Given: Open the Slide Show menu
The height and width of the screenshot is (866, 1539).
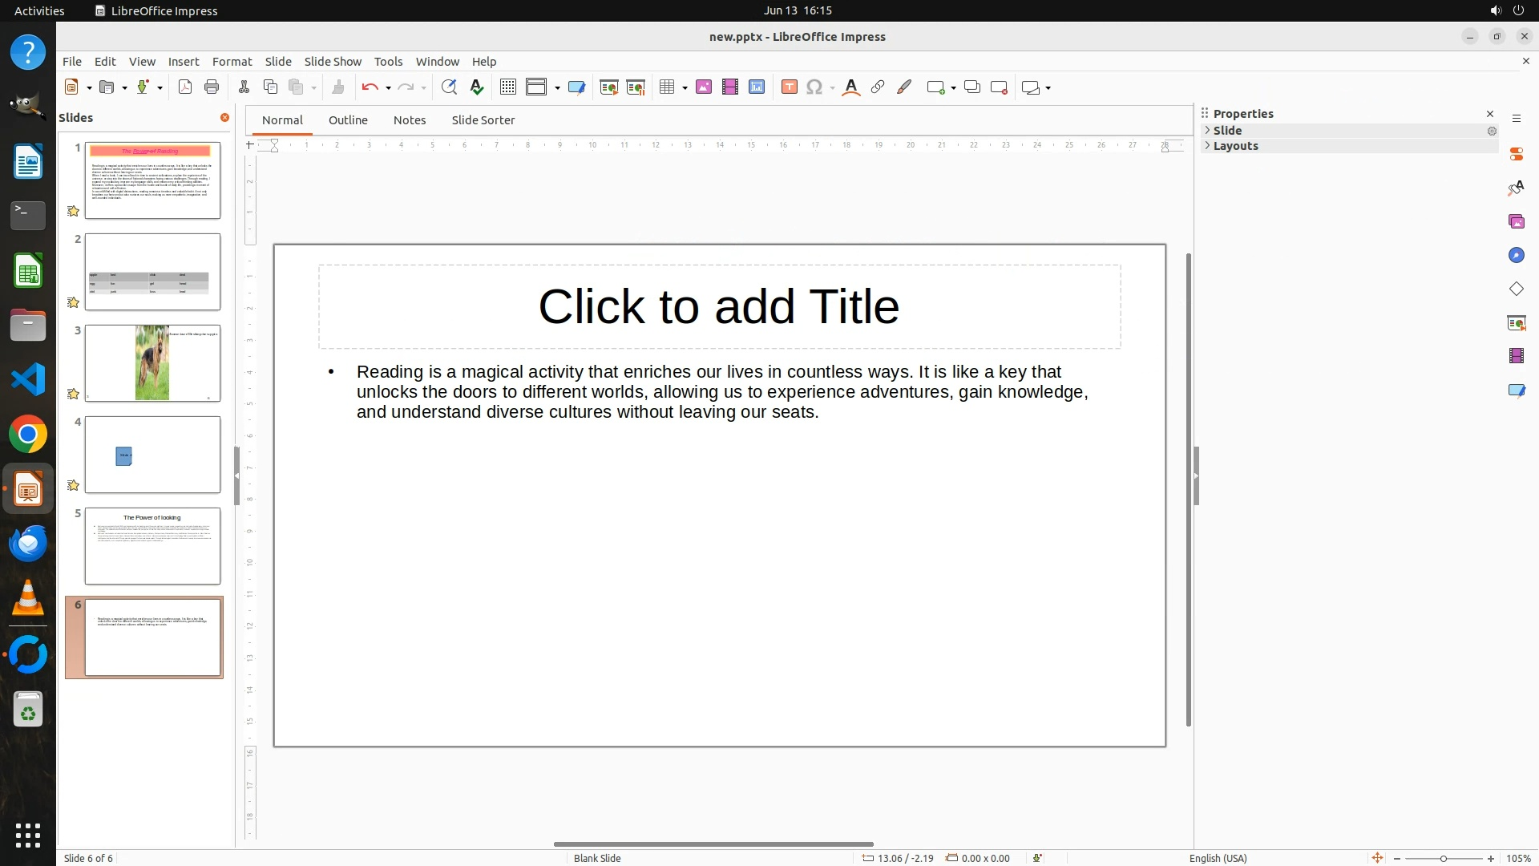Looking at the screenshot, I should click(x=333, y=62).
